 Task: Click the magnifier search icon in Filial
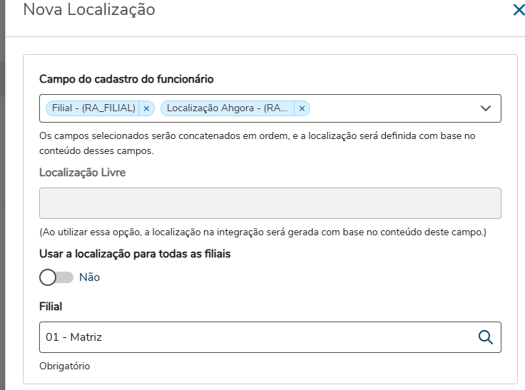(486, 337)
